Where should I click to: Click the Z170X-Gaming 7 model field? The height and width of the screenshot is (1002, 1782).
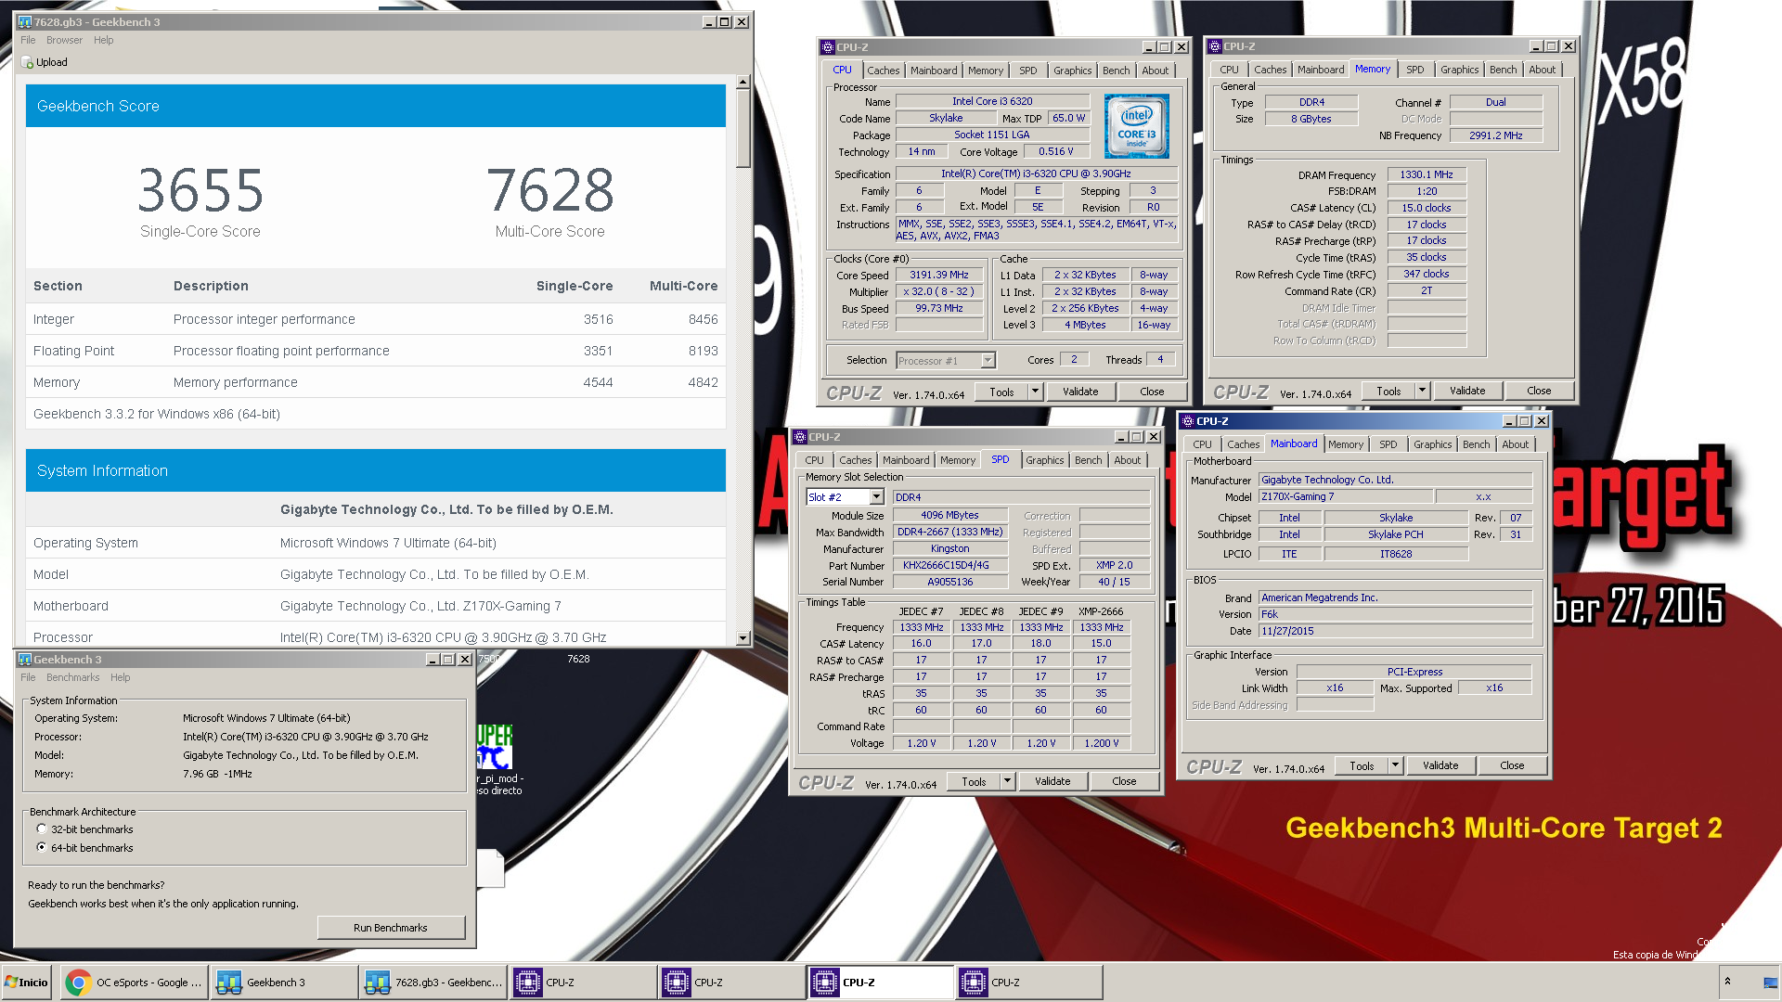click(1346, 497)
